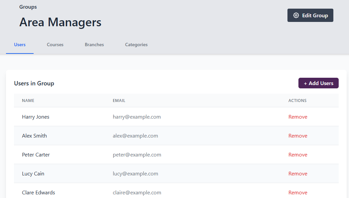Click Remove for Peter Carter
The width and height of the screenshot is (349, 198).
pyautogui.click(x=297, y=155)
